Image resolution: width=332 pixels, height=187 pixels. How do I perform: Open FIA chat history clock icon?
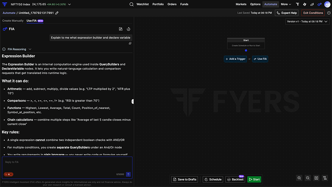[x=128, y=29]
